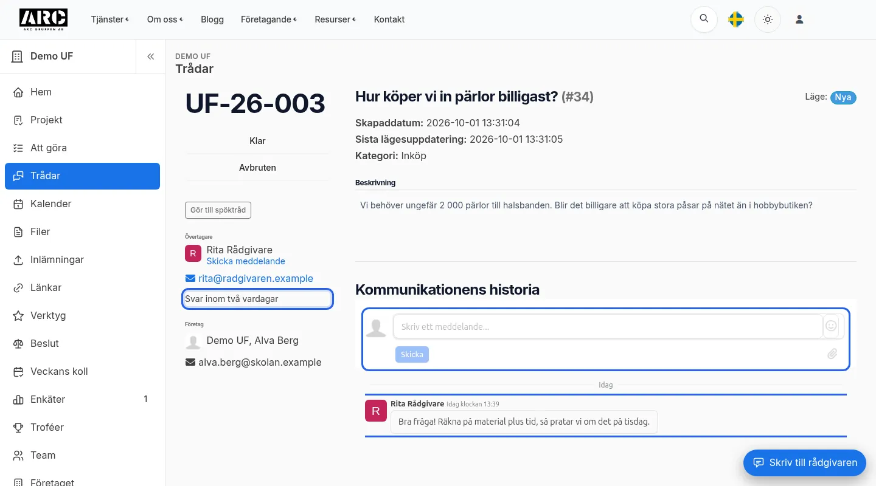
Task: Open Team in the sidebar
Action: (82, 455)
